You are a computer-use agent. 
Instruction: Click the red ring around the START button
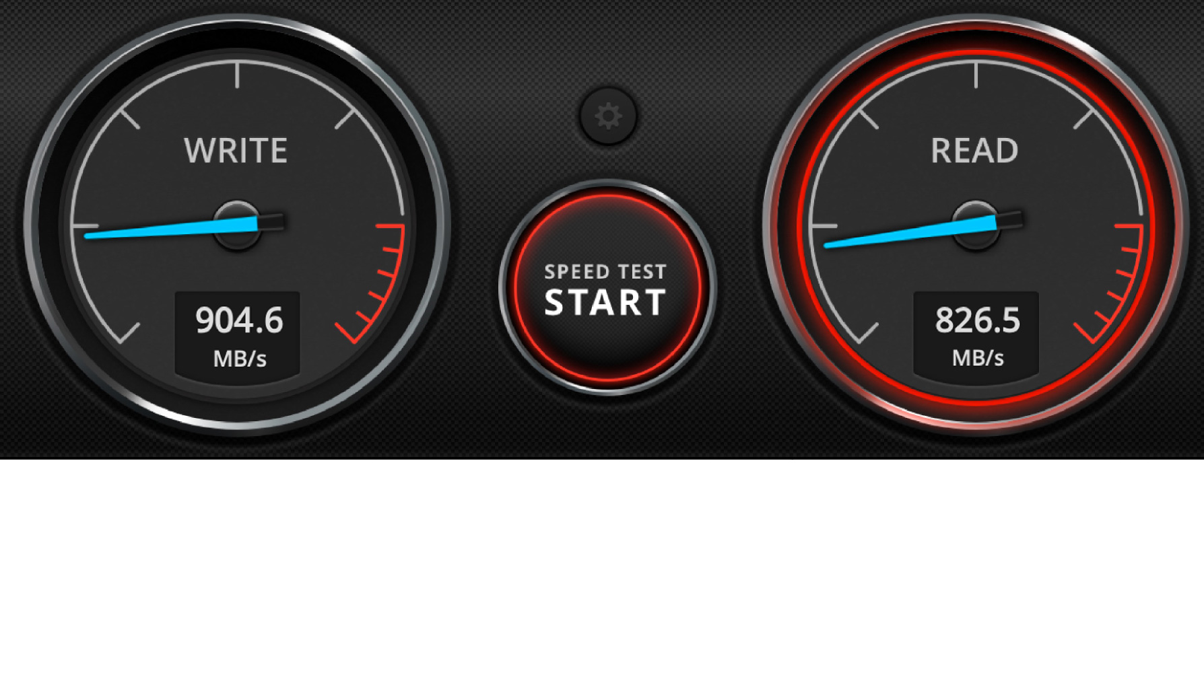[x=607, y=198]
